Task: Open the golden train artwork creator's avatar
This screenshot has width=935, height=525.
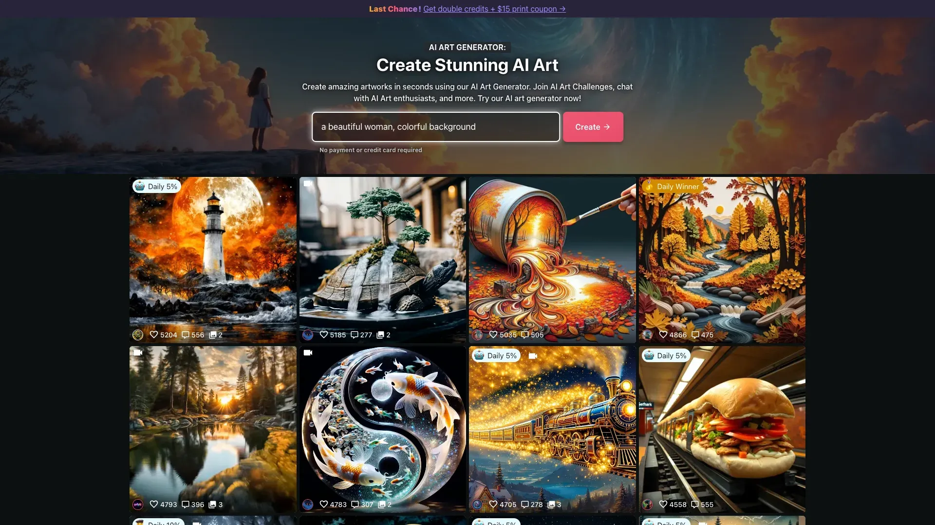Action: pos(477,504)
